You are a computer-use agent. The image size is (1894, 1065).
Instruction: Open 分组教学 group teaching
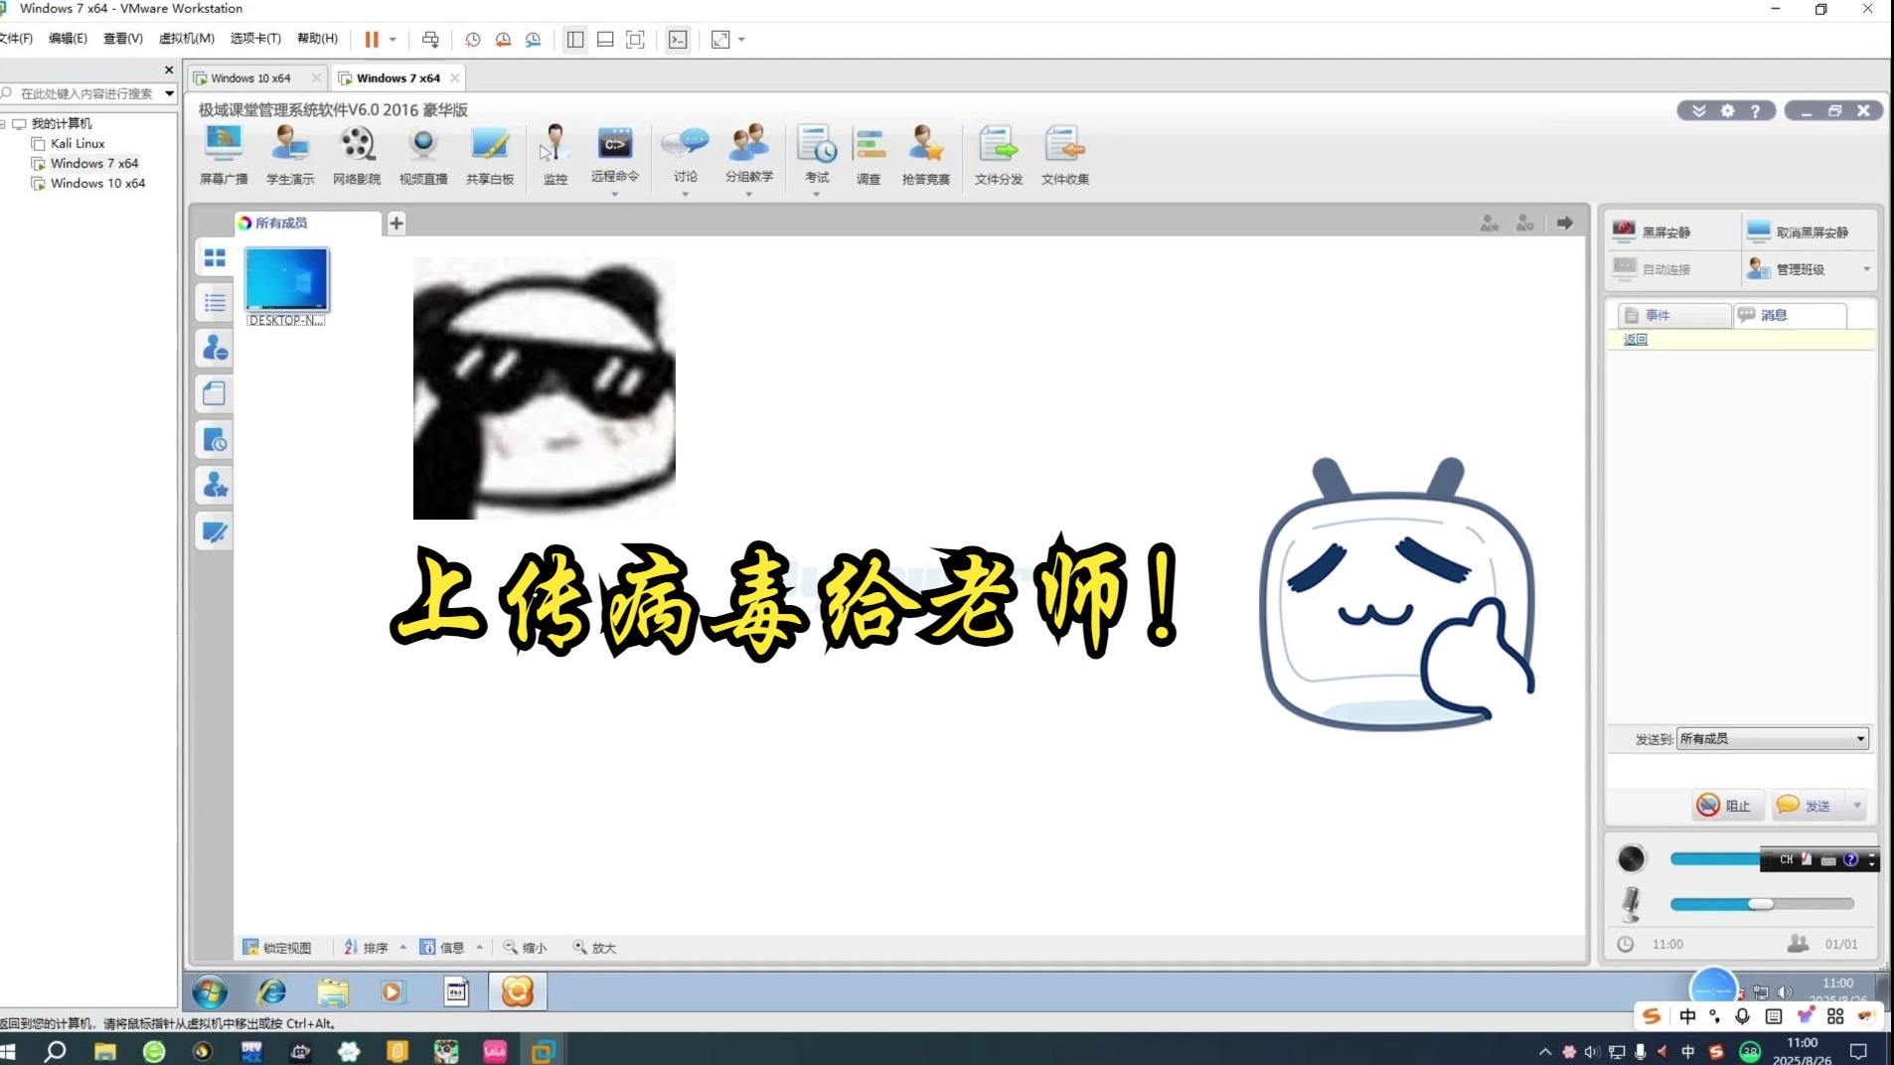click(749, 154)
